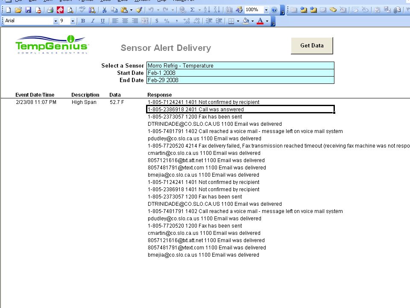The height and width of the screenshot is (308, 410).
Task: Open the Arial font name dropdown
Action: point(56,21)
